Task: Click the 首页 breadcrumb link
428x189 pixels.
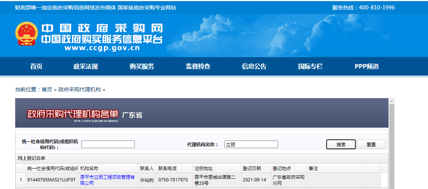Action: tap(47, 89)
